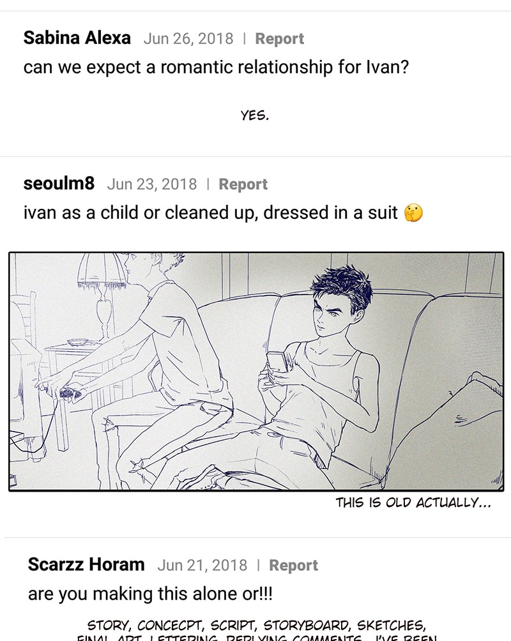Click Report beside Scarzz Horam's comment
Viewport: 511px width, 641px height.
pos(293,566)
